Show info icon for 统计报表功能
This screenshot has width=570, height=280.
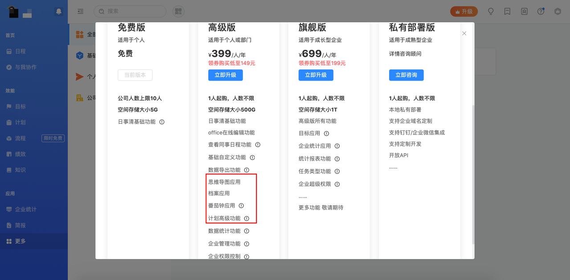pyautogui.click(x=337, y=159)
